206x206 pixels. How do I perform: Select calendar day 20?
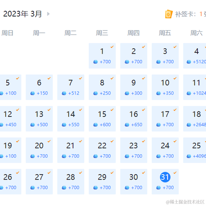pyautogui.click(x=39, y=150)
